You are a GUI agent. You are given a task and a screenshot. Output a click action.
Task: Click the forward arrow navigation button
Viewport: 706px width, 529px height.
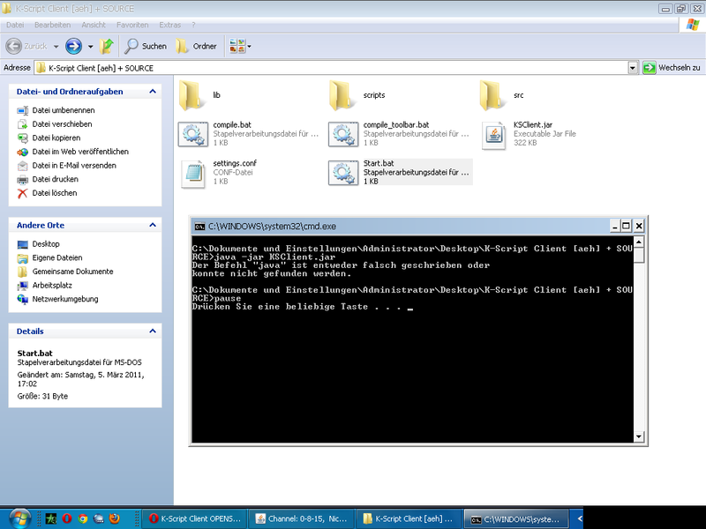click(73, 46)
